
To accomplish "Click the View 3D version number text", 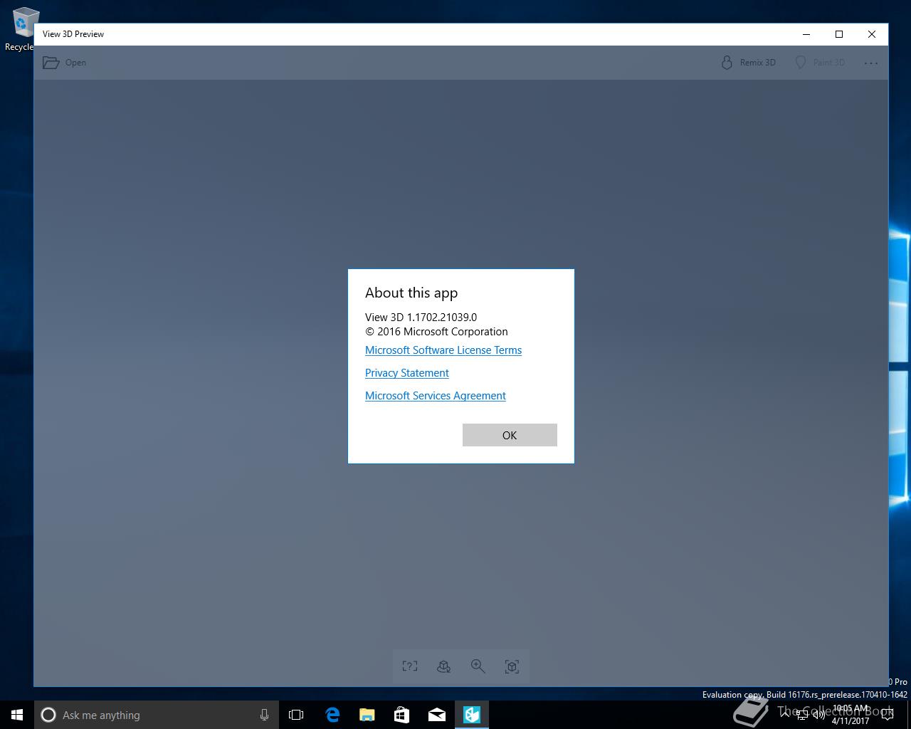I will tap(421, 318).
